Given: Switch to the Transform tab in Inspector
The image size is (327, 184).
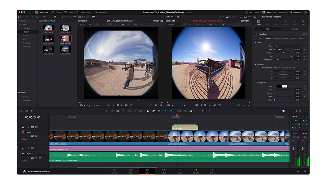Looking at the screenshot, I should coord(277,38).
